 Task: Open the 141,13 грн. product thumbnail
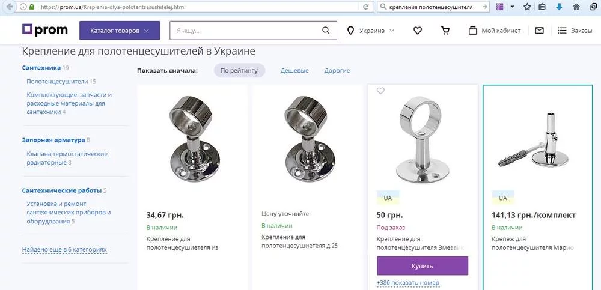coord(537,140)
